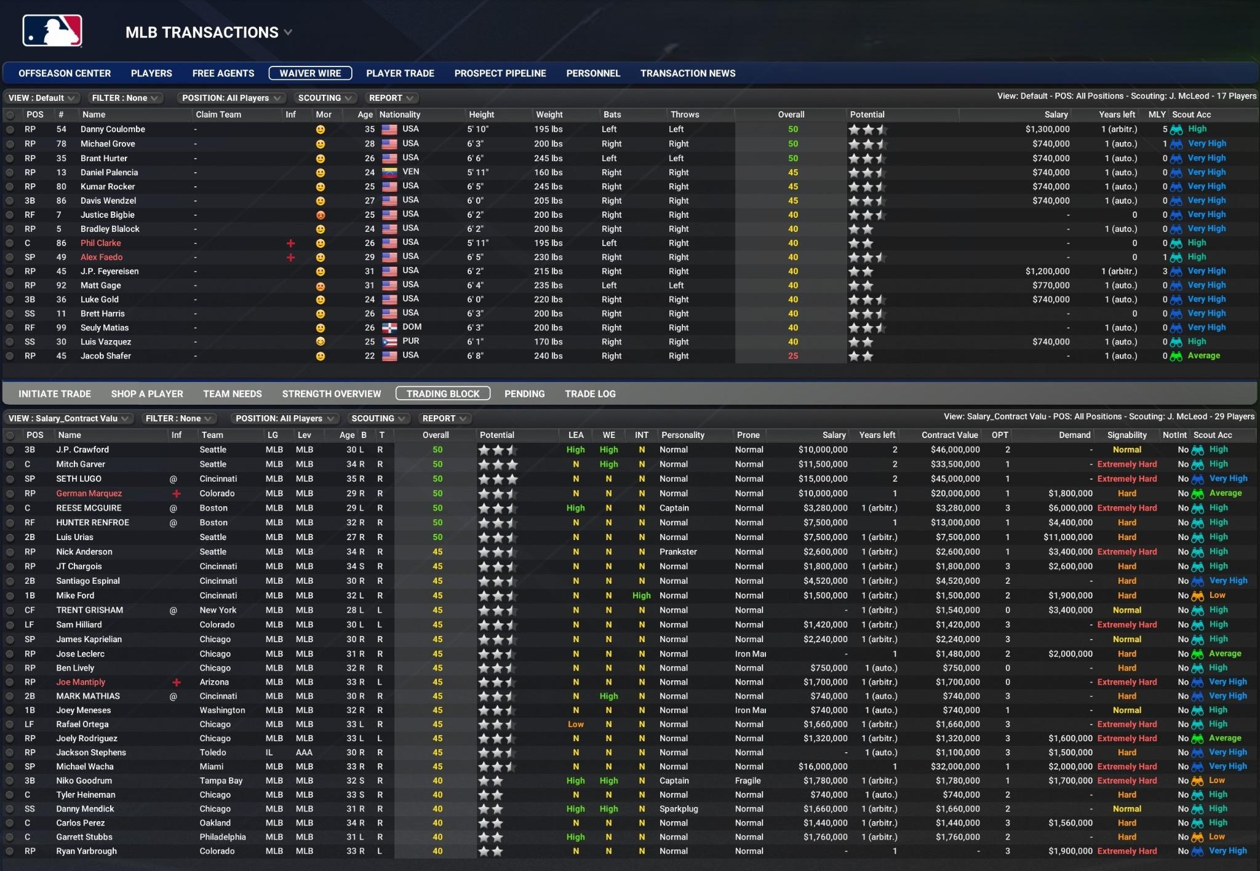
Task: Click the Venezuela flag for Daniel Palencia
Action: tap(389, 172)
